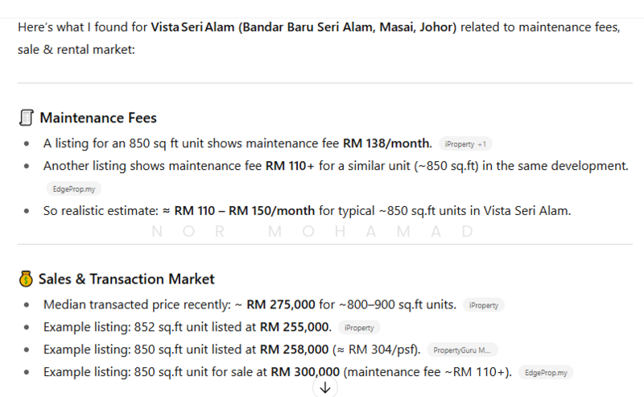The image size is (644, 397).
Task: Click the bold RM 110+ maintenance fee text
Action: (291, 166)
